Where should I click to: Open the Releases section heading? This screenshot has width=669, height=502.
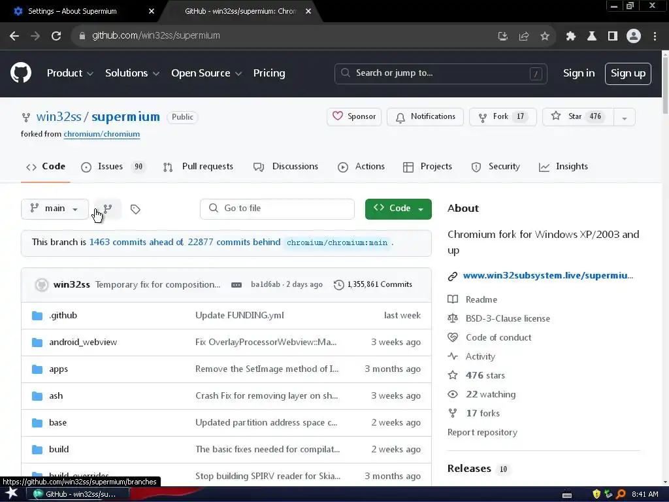469,468
